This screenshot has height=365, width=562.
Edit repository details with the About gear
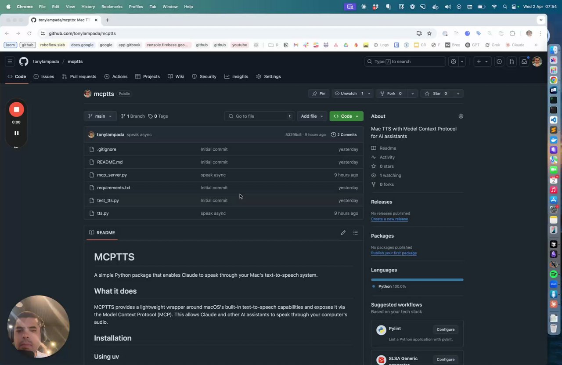(461, 116)
